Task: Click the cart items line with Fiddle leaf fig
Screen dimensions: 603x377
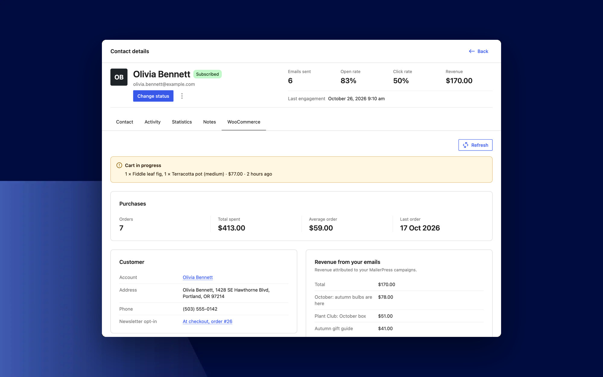Action: pyautogui.click(x=198, y=174)
